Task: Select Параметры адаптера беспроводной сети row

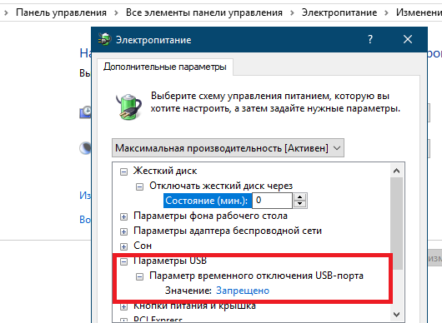Action: coord(228,231)
